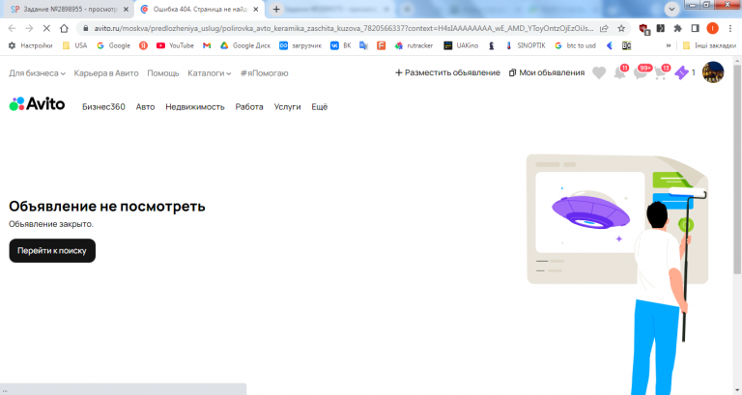Open the Услуги category
Image resolution: width=742 pixels, height=395 pixels.
click(x=287, y=107)
